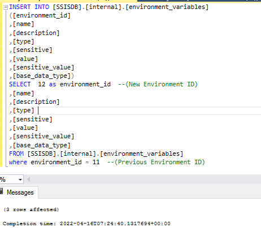Click the New Environment ID comment

click(158, 84)
